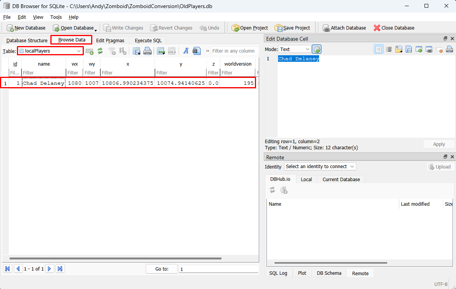Refresh the table data view
Image resolution: width=456 pixels, height=289 pixels.
(x=100, y=51)
